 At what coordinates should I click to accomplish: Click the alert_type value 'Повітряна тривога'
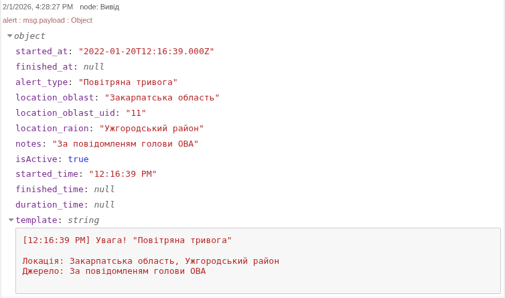coord(128,82)
